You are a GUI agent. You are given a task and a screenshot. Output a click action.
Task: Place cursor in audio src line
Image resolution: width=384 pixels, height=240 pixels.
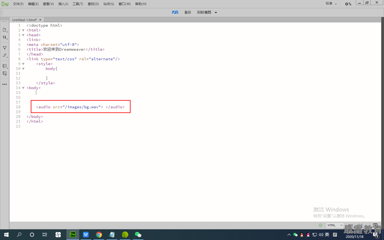coord(80,107)
